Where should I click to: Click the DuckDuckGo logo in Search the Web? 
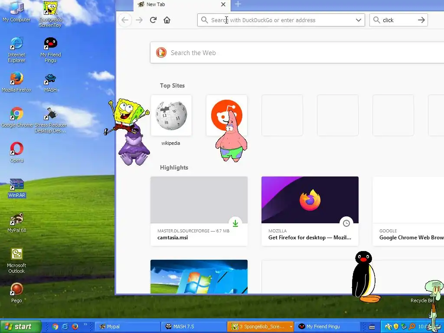tap(161, 52)
